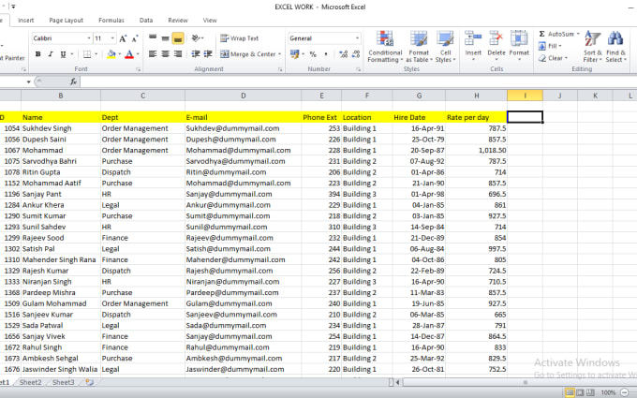Open the View tab
This screenshot has height=398, width=637.
pos(210,21)
